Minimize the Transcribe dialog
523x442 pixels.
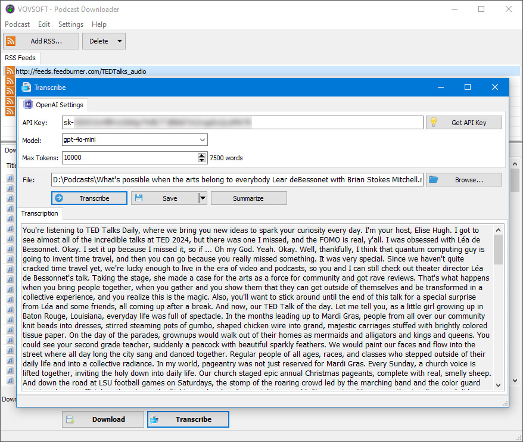click(441, 87)
